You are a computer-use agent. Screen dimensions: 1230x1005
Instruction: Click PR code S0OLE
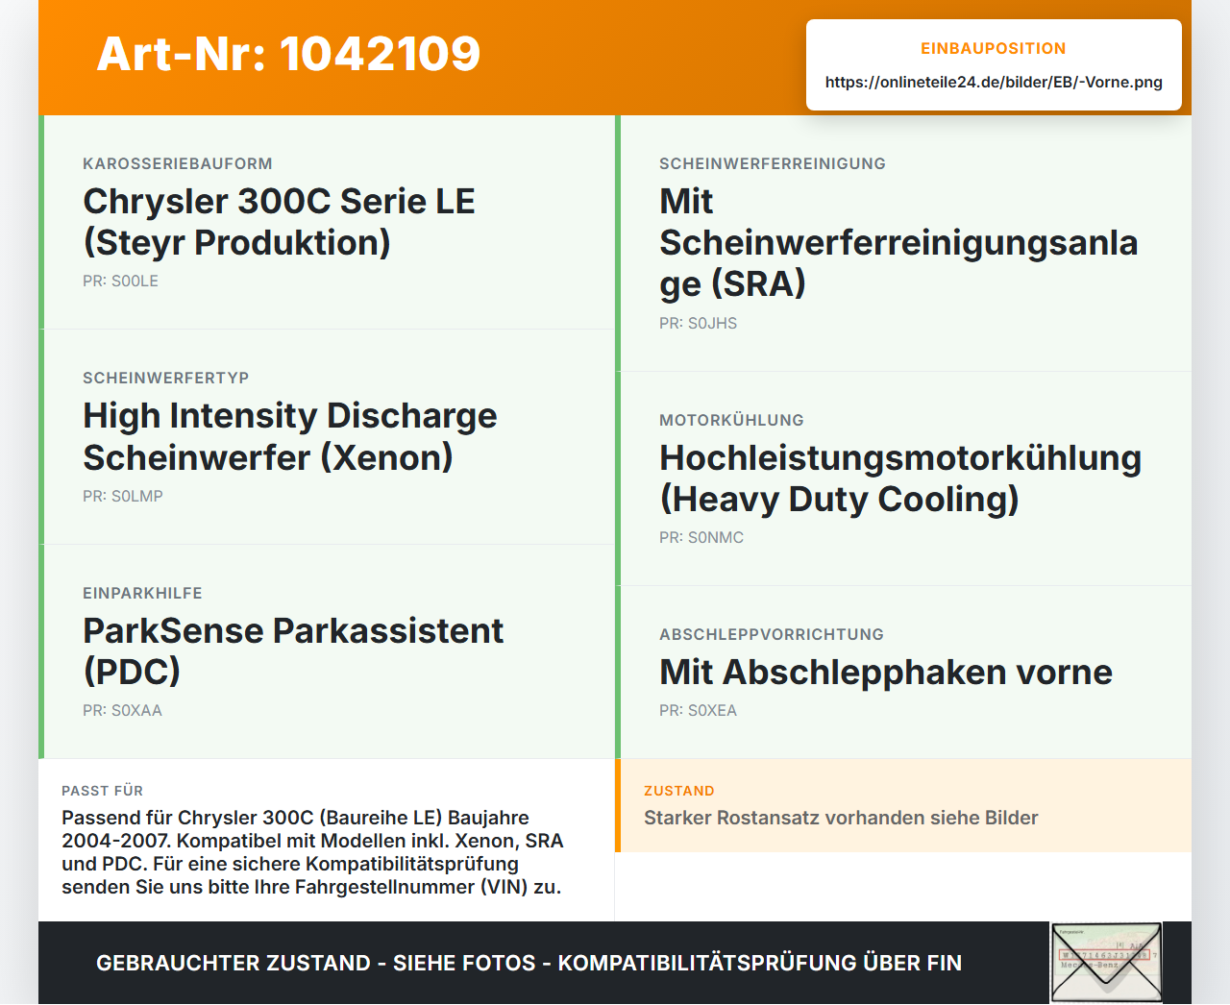tap(120, 281)
